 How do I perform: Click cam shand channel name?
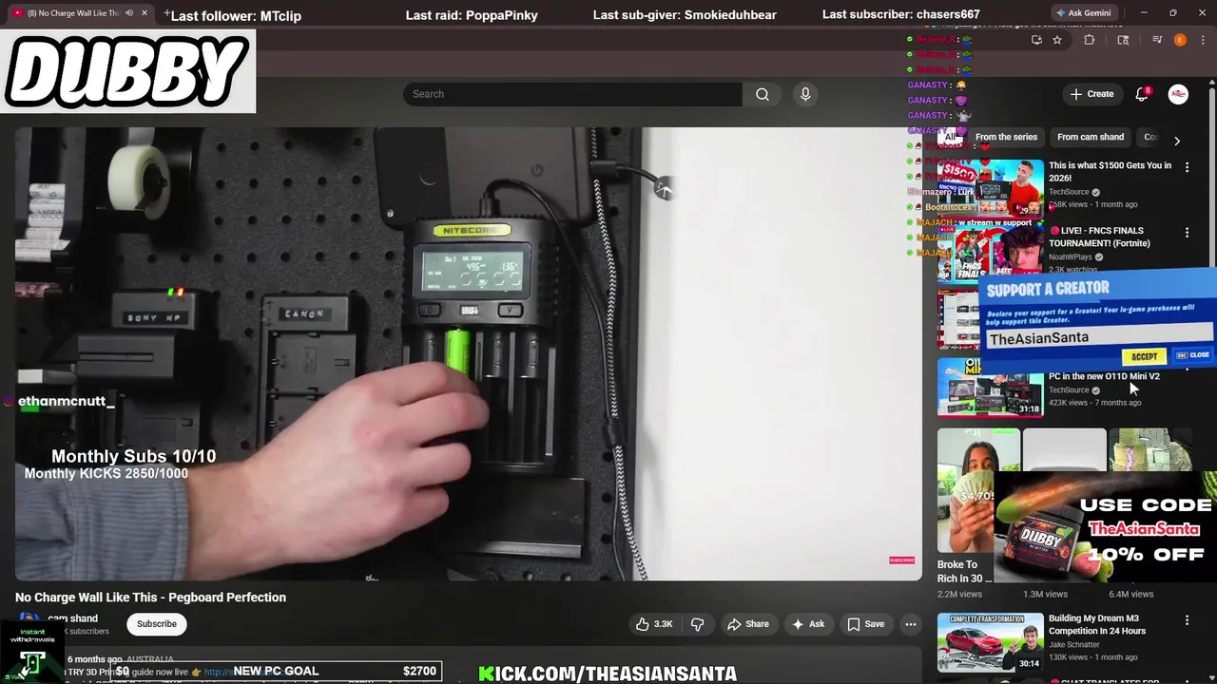coord(72,618)
